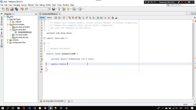Click the Save All toolbar icon
196x110 pixels.
[16, 9]
